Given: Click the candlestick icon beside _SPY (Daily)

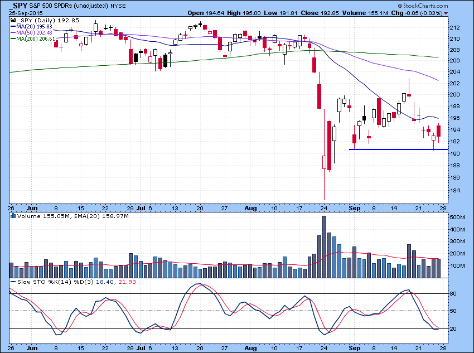Looking at the screenshot, I should [13, 21].
